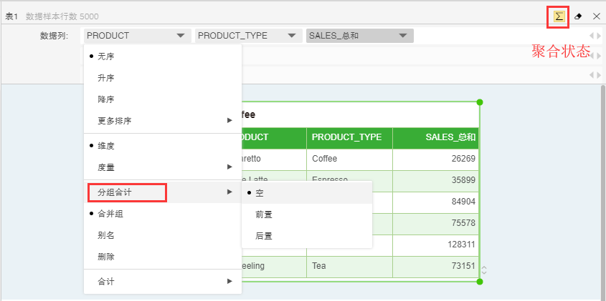Select 前置 in the subtotal submenu

(x=263, y=214)
